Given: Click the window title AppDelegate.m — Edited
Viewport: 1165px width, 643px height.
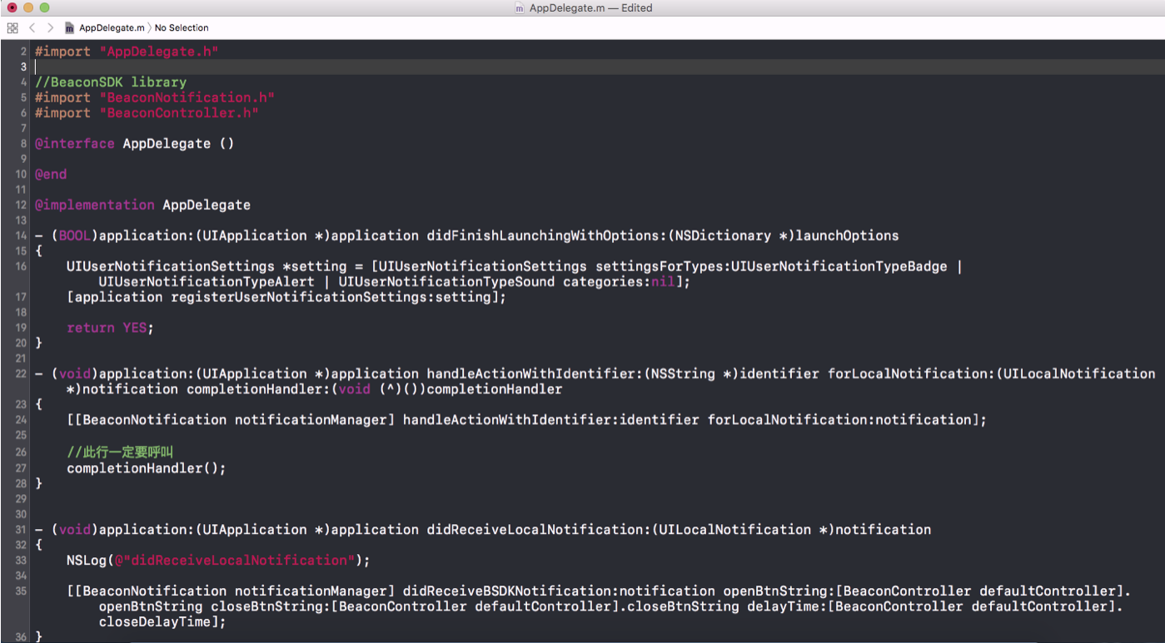Looking at the screenshot, I should 590,7.
